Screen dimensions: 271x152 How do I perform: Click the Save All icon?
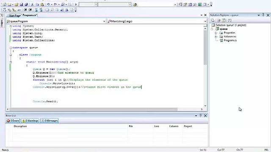[x=26, y=5]
